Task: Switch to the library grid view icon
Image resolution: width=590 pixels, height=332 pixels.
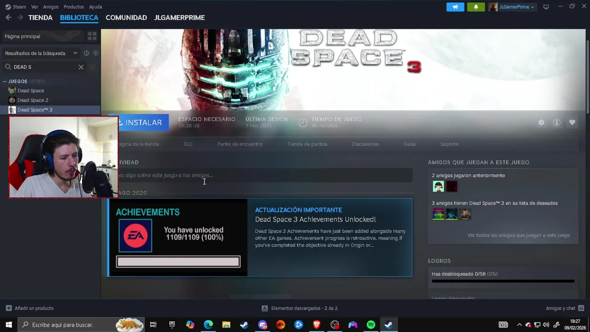Action: (92, 36)
